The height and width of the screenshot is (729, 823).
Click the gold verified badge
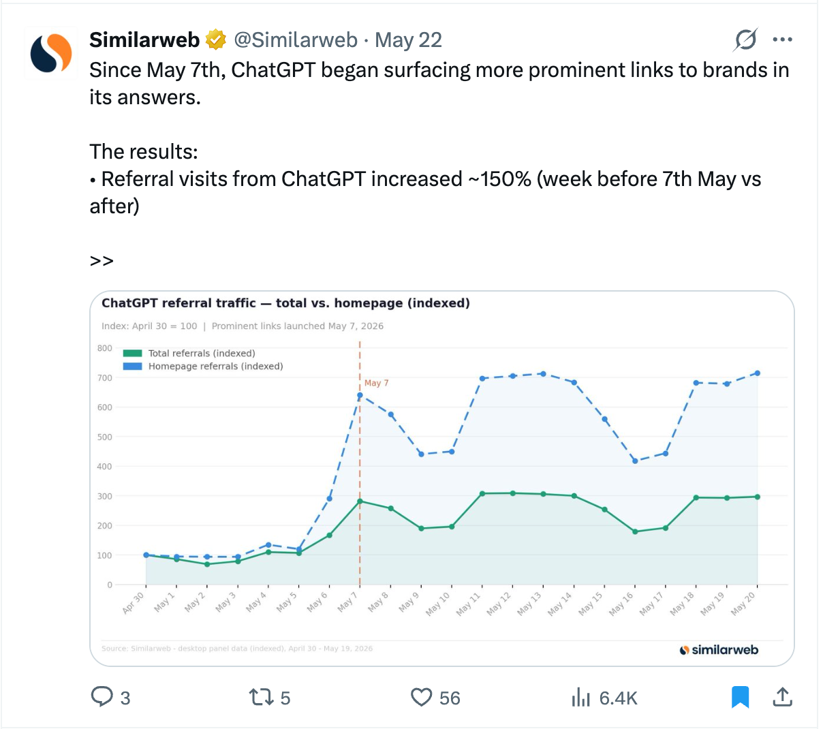216,40
